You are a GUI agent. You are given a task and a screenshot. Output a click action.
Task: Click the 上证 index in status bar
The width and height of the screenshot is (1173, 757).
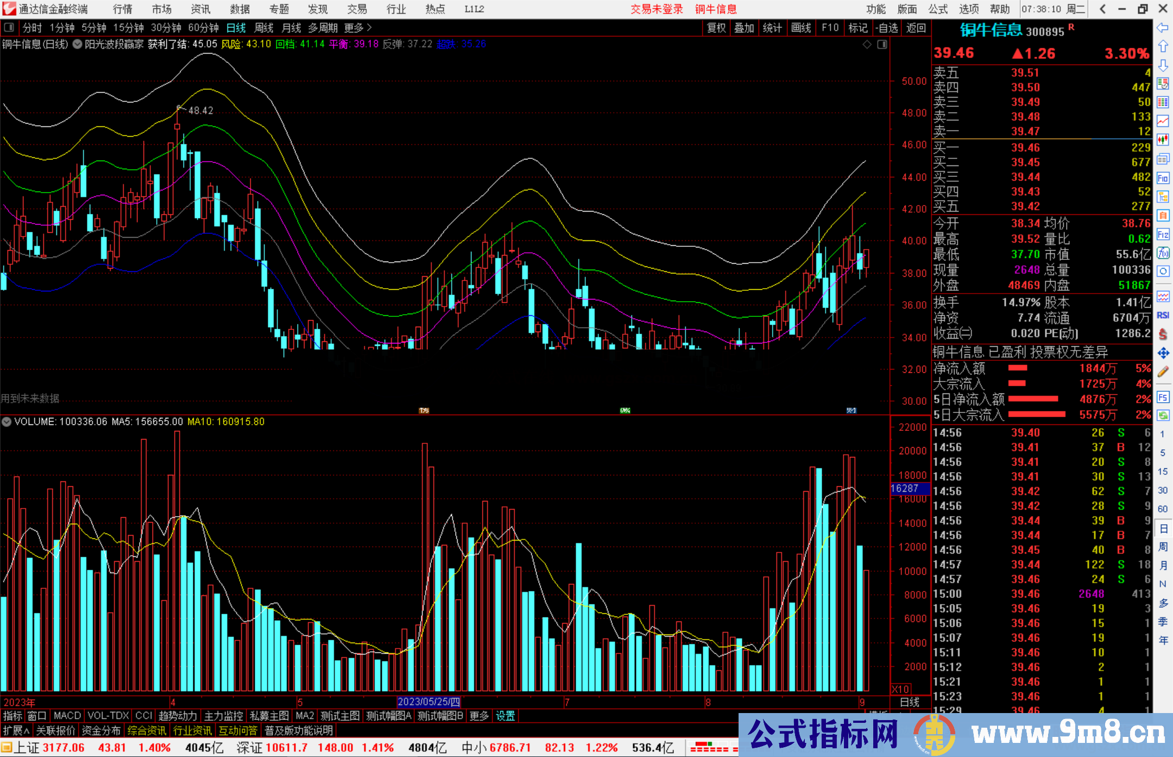point(27,748)
